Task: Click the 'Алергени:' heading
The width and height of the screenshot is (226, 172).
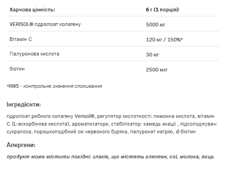Action: point(21,145)
